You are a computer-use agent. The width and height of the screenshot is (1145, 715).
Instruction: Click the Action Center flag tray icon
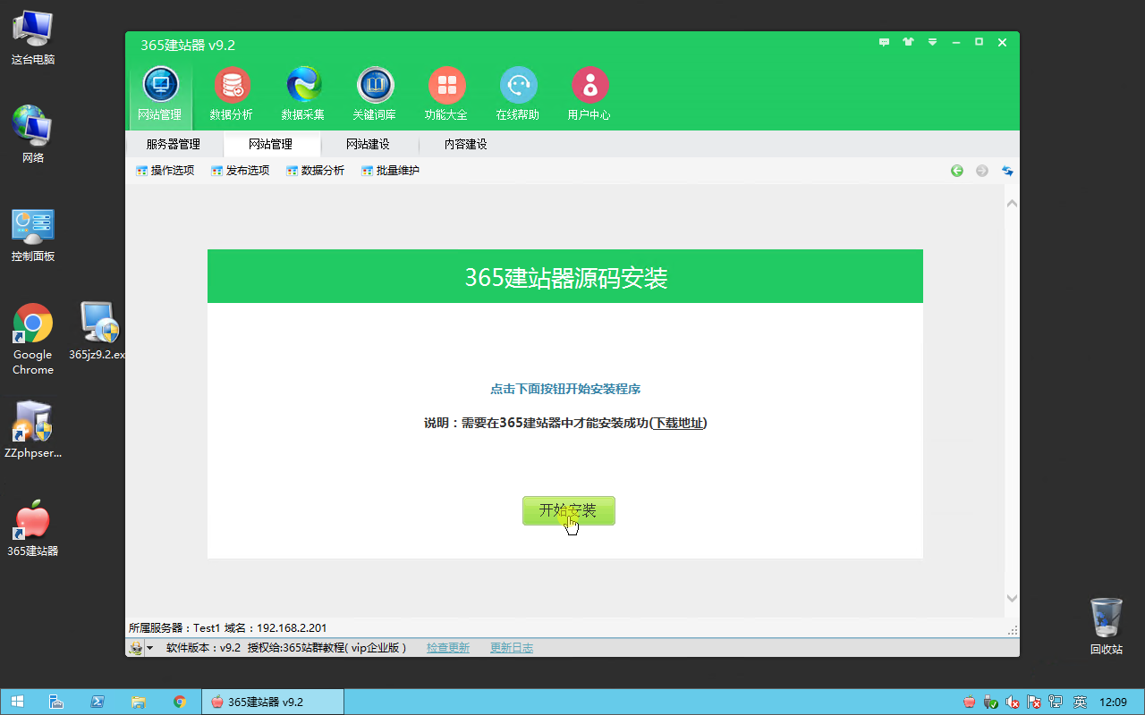1034,702
